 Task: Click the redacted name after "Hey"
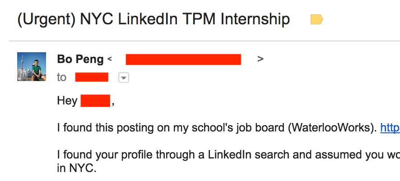coord(95,100)
